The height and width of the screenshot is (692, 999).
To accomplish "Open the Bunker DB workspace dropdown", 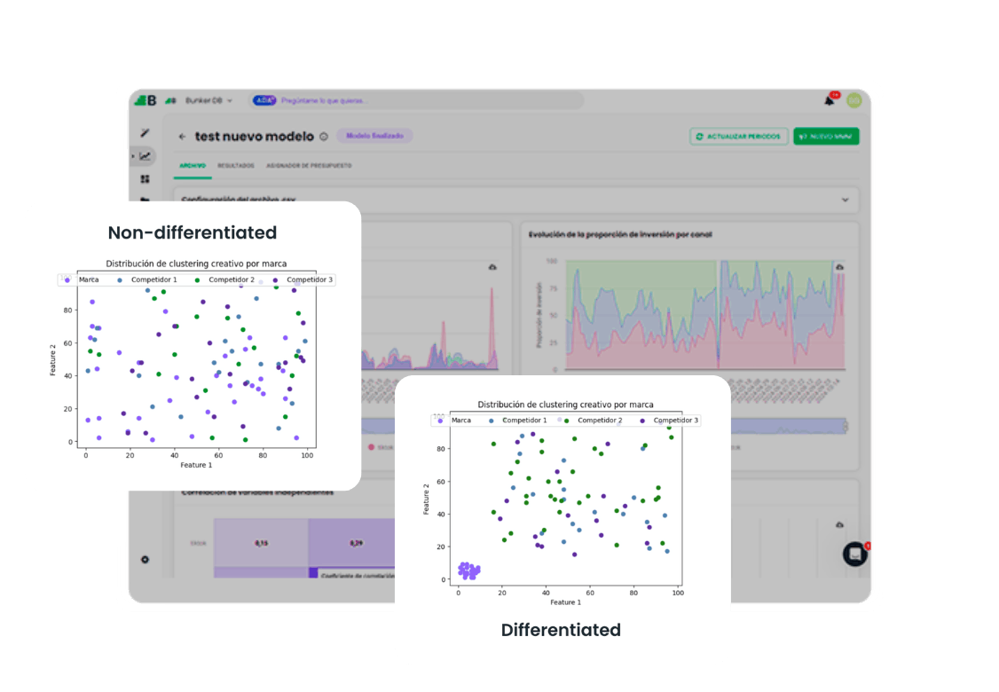I will [x=209, y=100].
